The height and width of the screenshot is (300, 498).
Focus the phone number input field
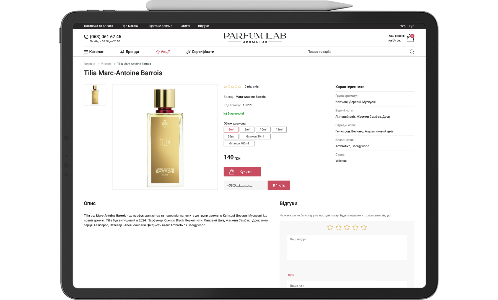(x=245, y=185)
